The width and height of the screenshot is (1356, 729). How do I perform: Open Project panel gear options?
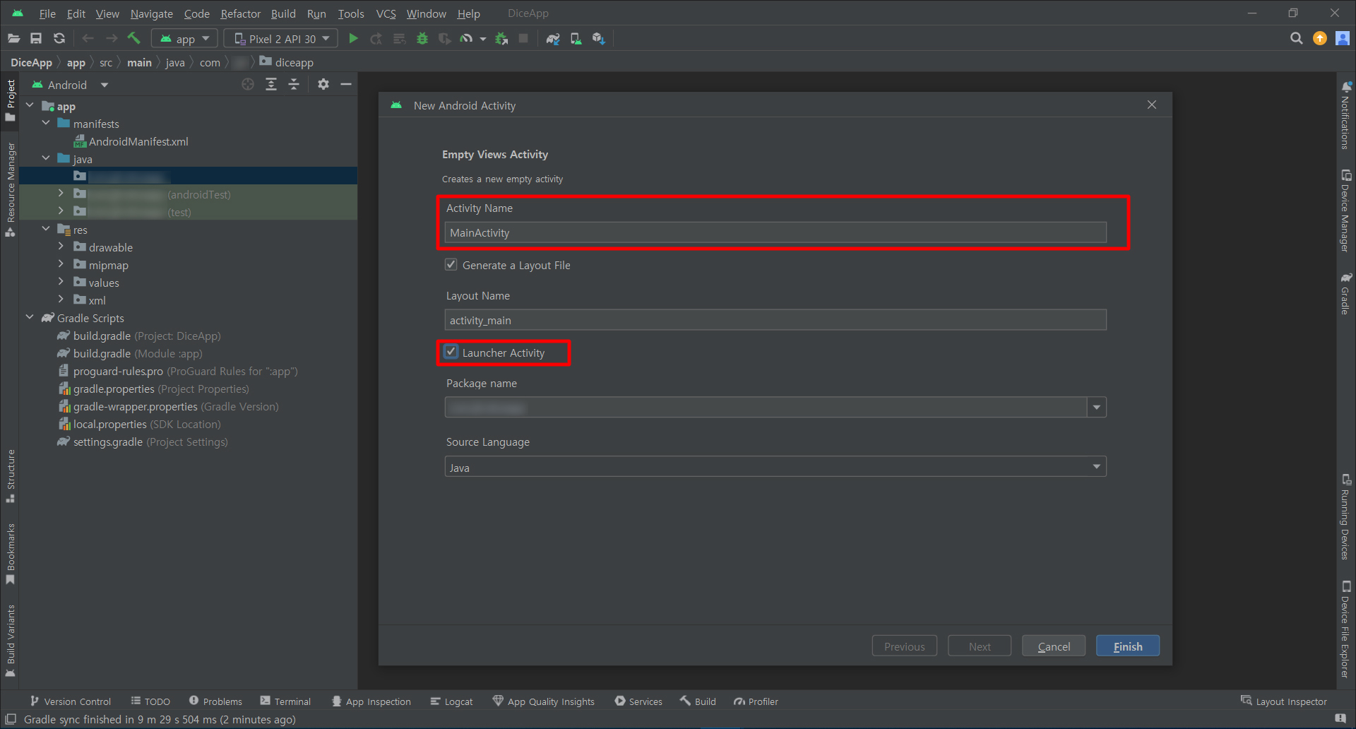[x=323, y=85]
